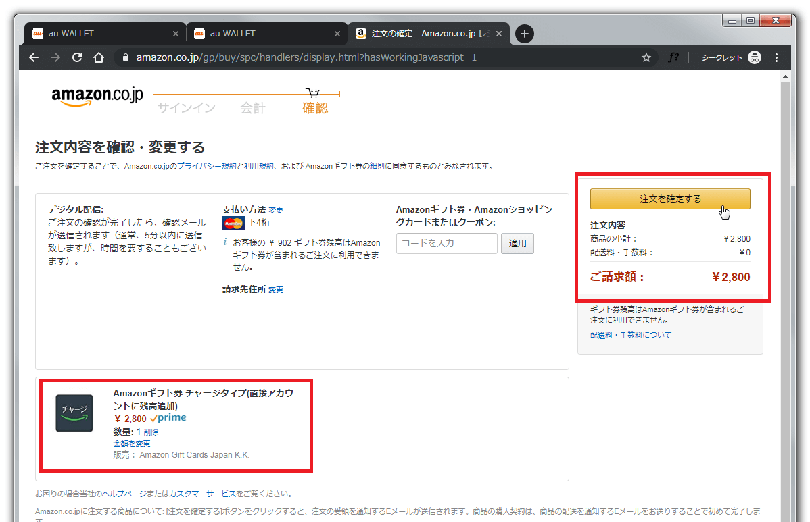810x522 pixels.
Task: Click the browser back arrow button
Action: tap(34, 57)
